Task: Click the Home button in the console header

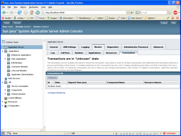Action: 7,23
